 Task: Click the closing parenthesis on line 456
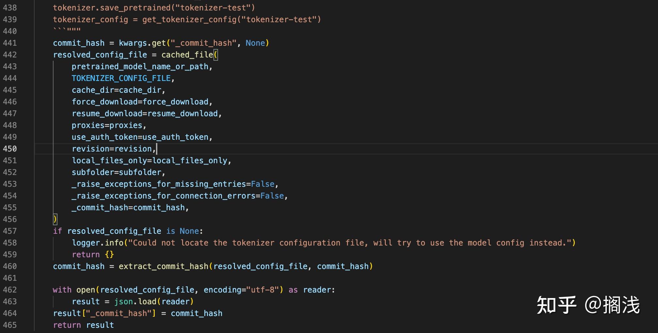[x=55, y=219]
